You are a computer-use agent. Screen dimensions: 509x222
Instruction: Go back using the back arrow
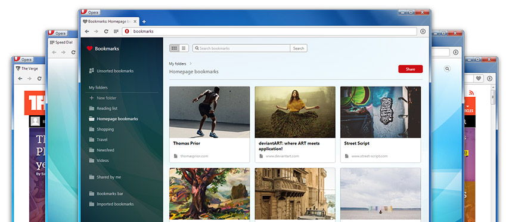(x=86, y=32)
